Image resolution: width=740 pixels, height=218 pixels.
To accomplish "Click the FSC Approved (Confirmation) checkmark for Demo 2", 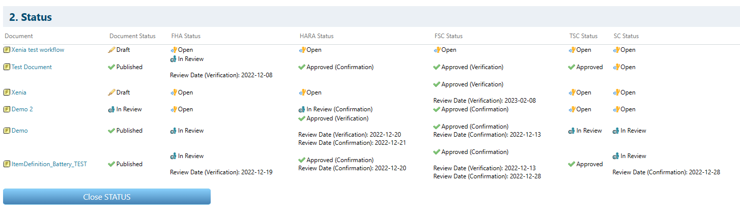I will pos(437,109).
